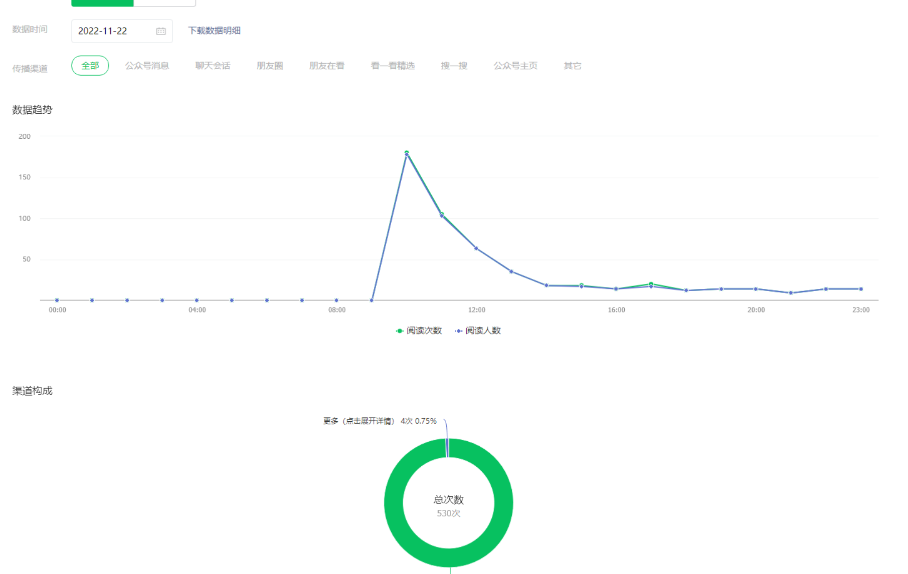Click the calendar icon in date field
The width and height of the screenshot is (908, 574).
160,31
